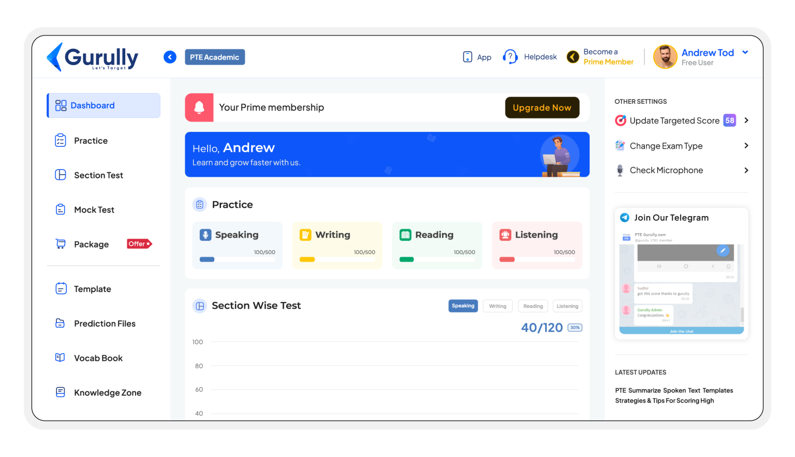Toggle the Listening filter in Section Wise Test
Screen dimensions: 795x457
click(x=567, y=306)
